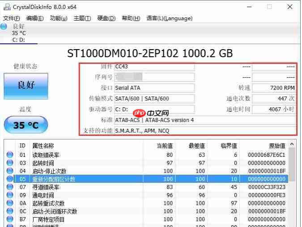Click the 7200 RPM rotation speed field
The image size is (302, 227).
click(274, 88)
